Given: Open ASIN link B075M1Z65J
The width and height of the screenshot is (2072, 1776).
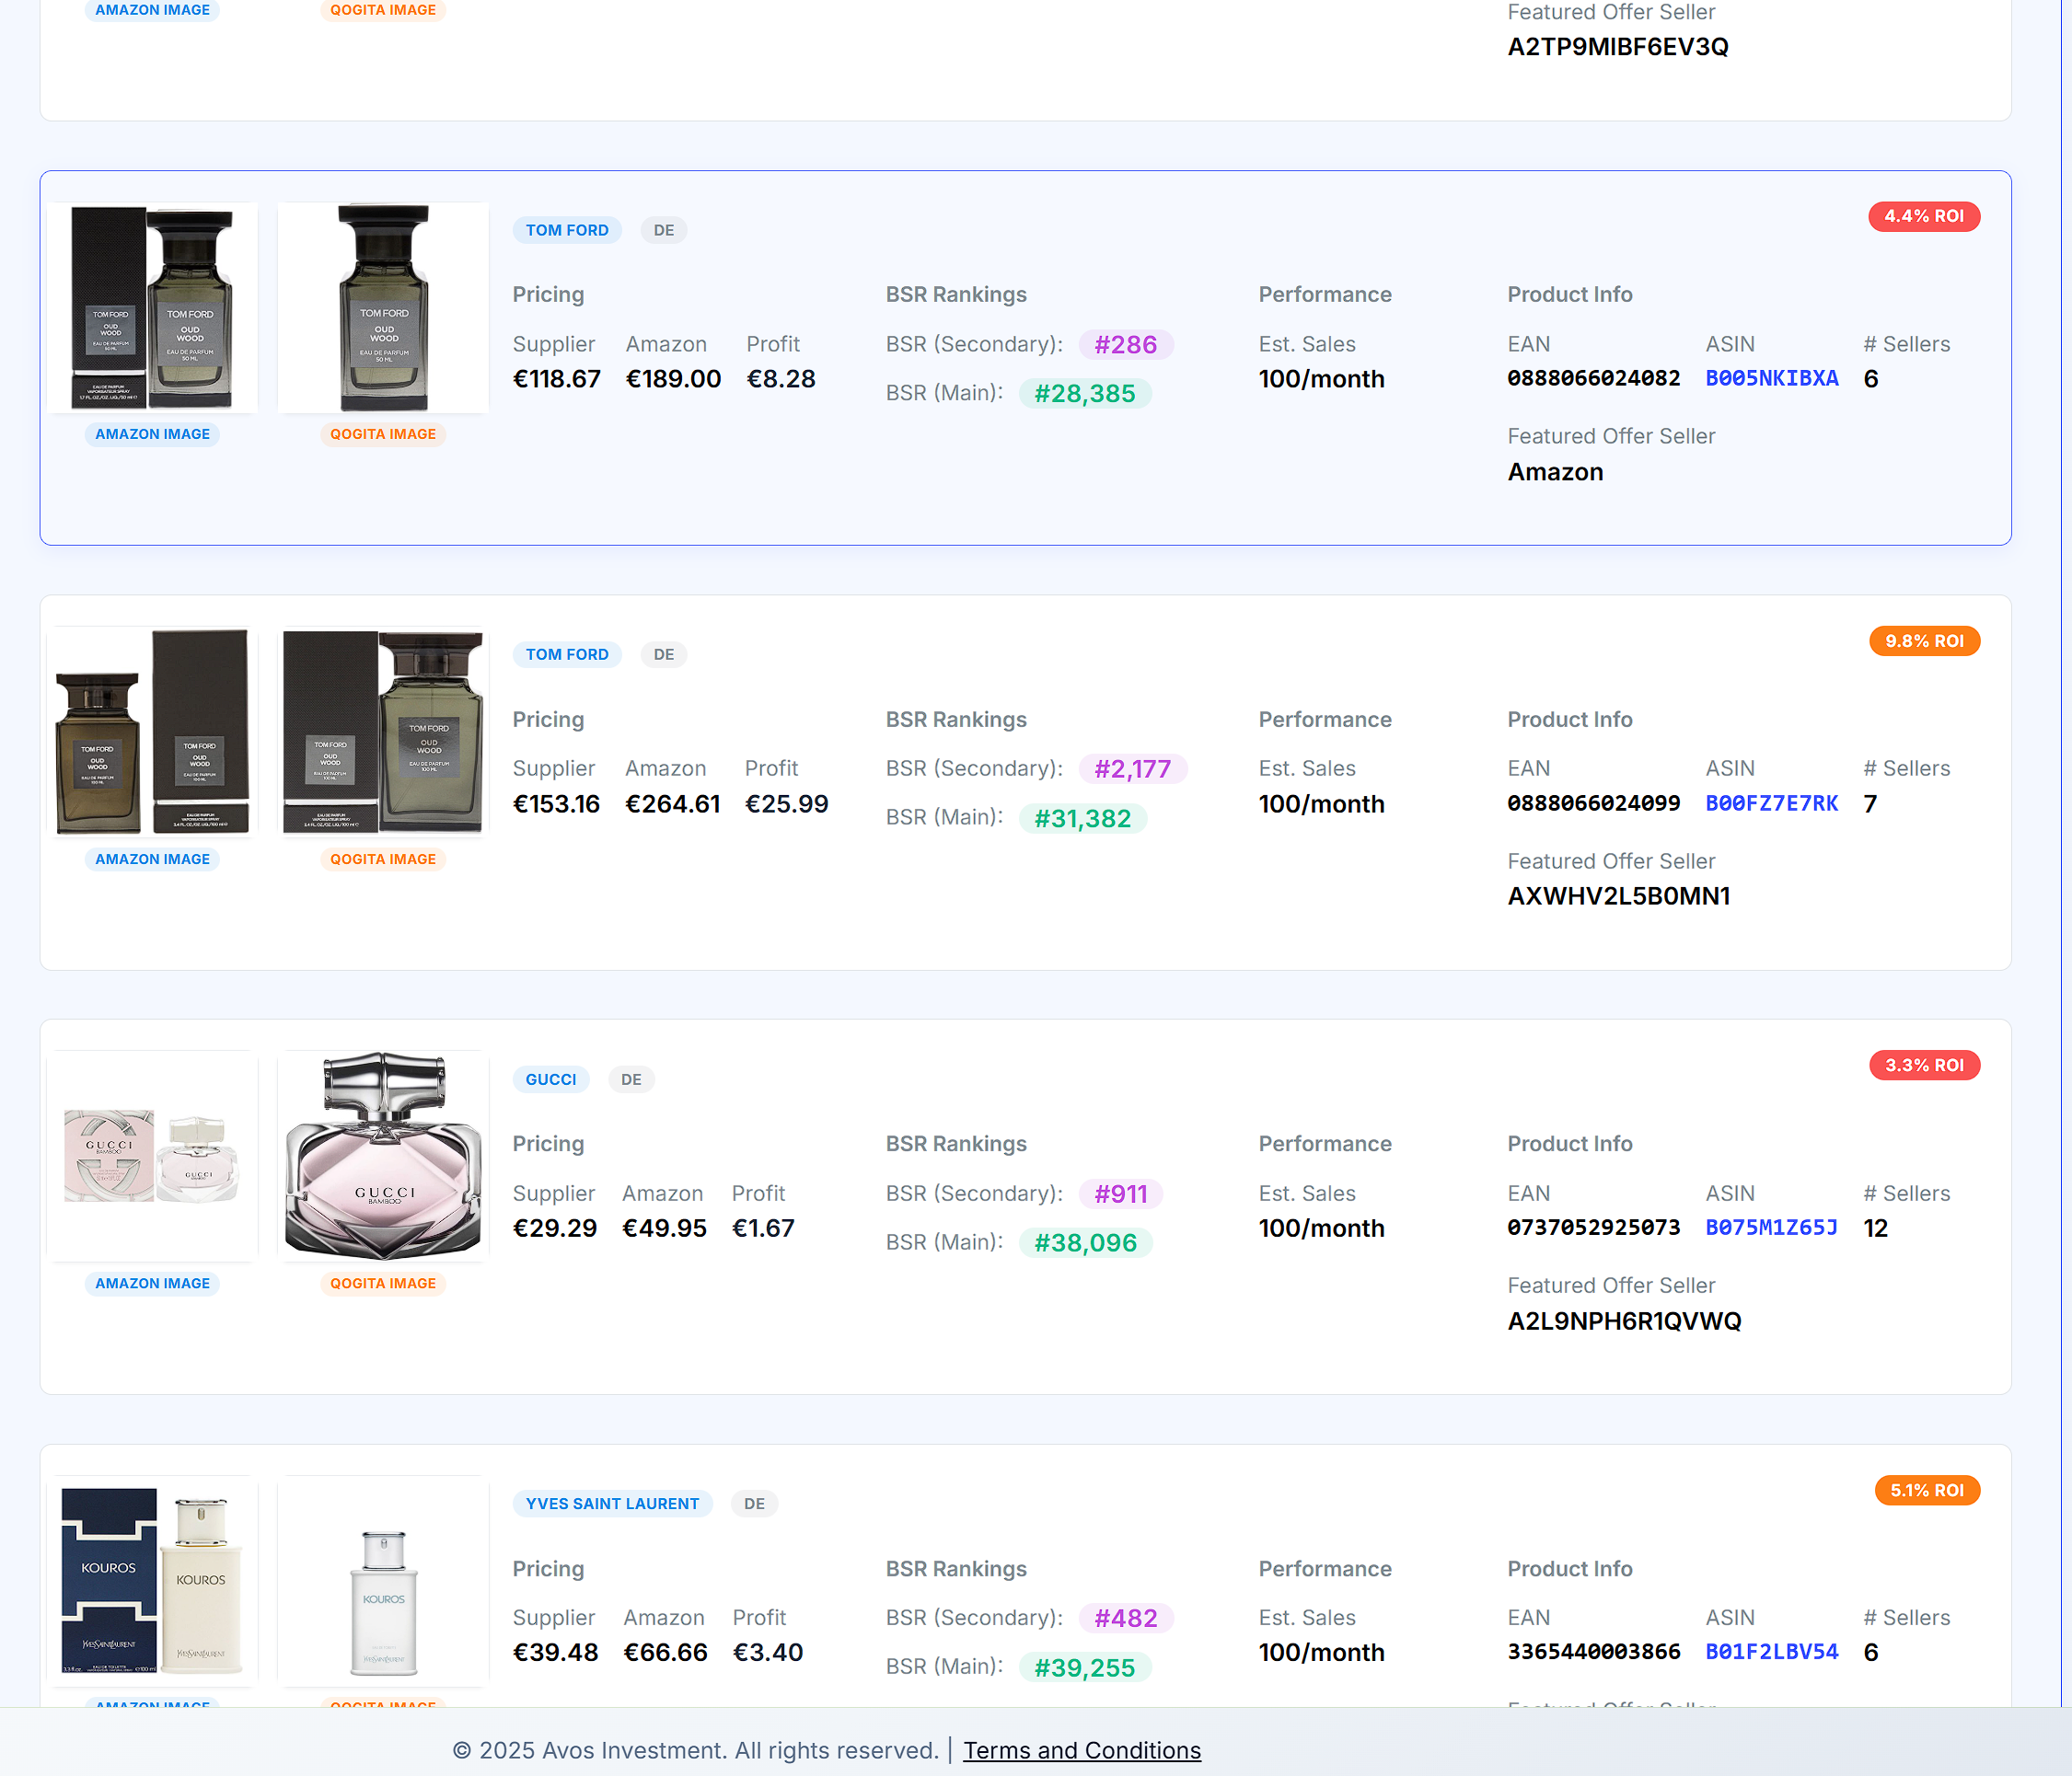Looking at the screenshot, I should pyautogui.click(x=1771, y=1228).
